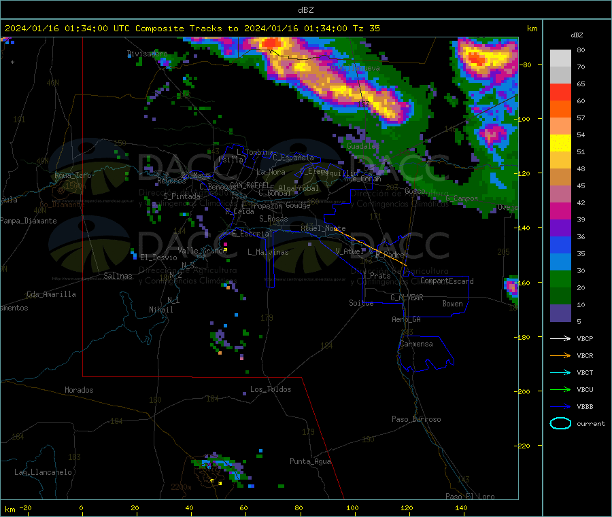Image resolution: width=612 pixels, height=517 pixels.
Task: Click the Morados location label
Action: coord(79,390)
